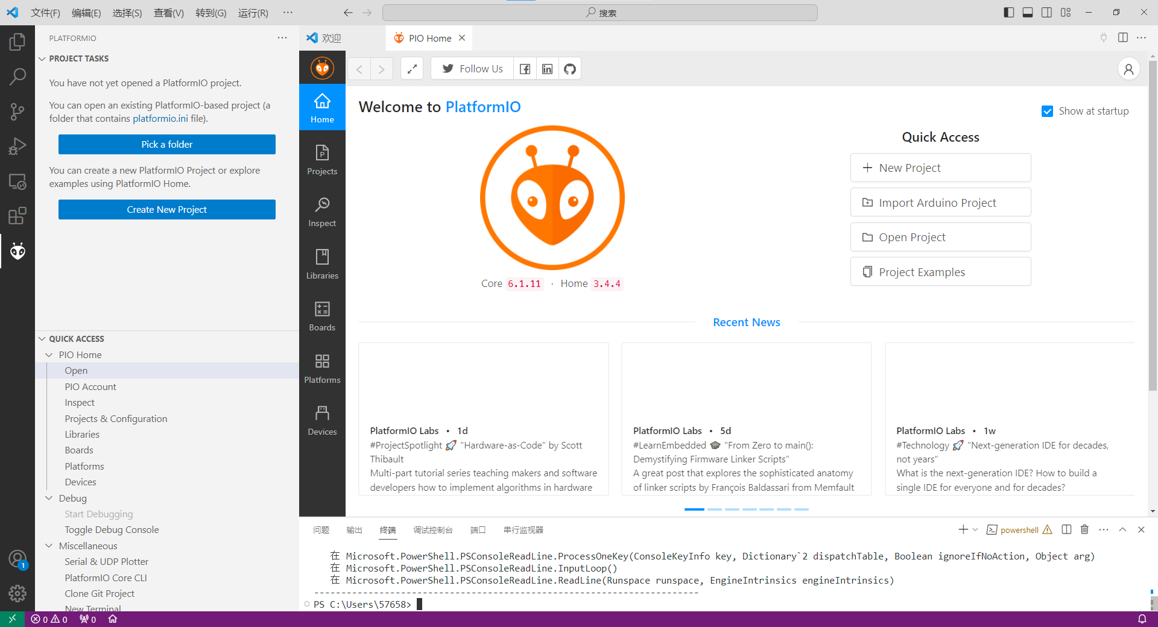Image resolution: width=1158 pixels, height=627 pixels.
Task: Open Remote Explorer view
Action: (17, 181)
